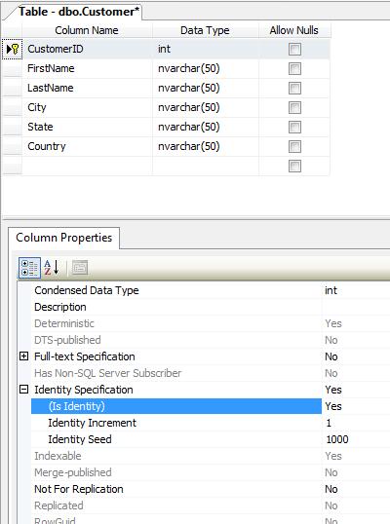Screen dimensions: 390x524
Task: Select the Not For Replication property
Action: (176, 489)
